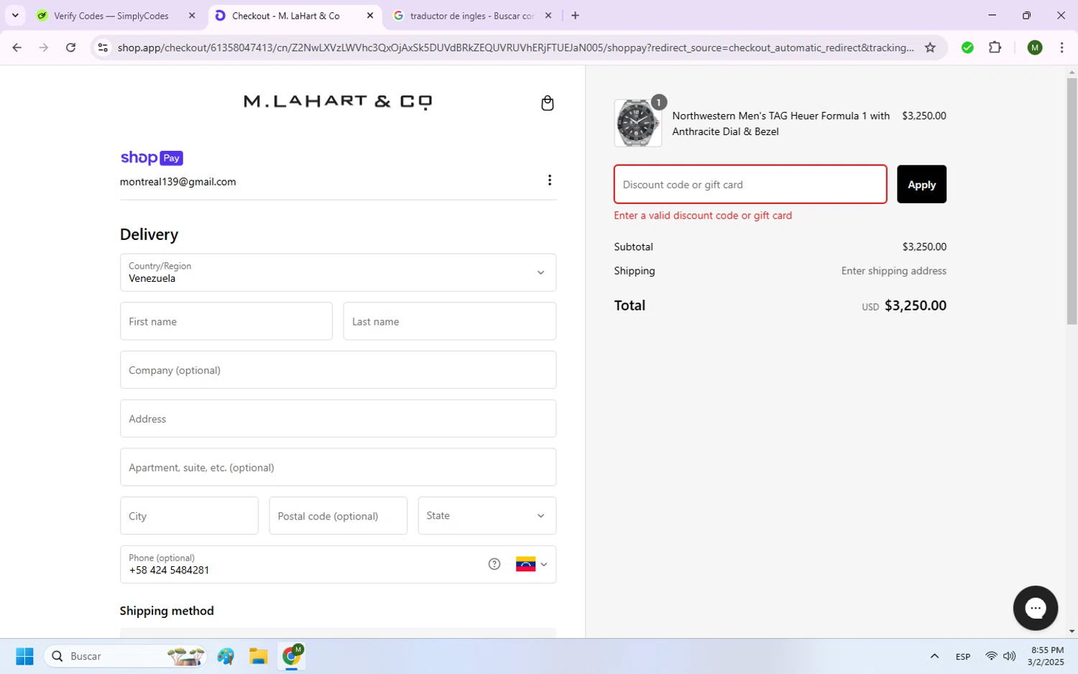Image resolution: width=1078 pixels, height=674 pixels.
Task: Click the Total $3,250.00 amount
Action: point(915,305)
